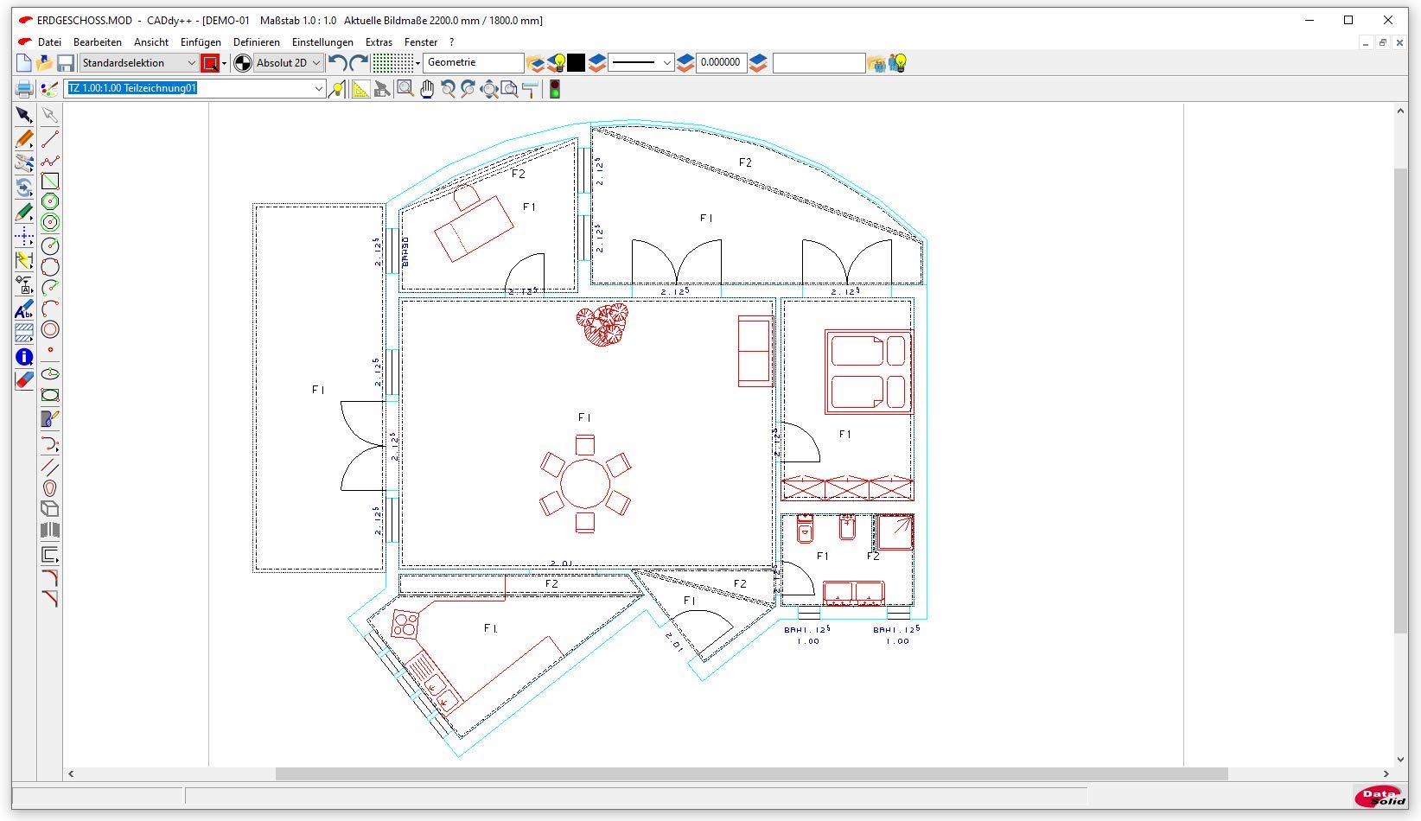This screenshot has height=821, width=1421.
Task: Click the round black-and-white coordinate icon
Action: 243,63
